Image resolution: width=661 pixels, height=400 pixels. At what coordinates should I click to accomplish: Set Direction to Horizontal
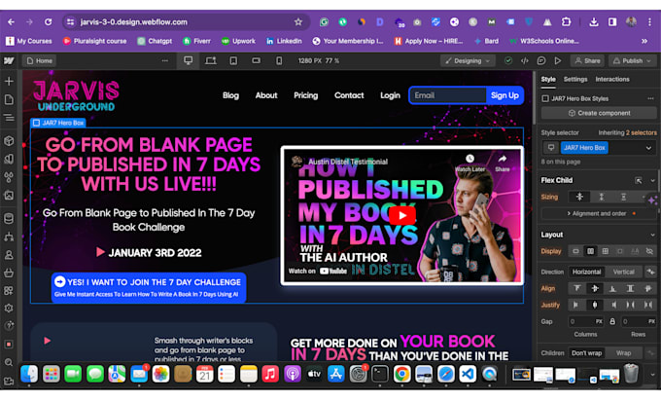586,272
